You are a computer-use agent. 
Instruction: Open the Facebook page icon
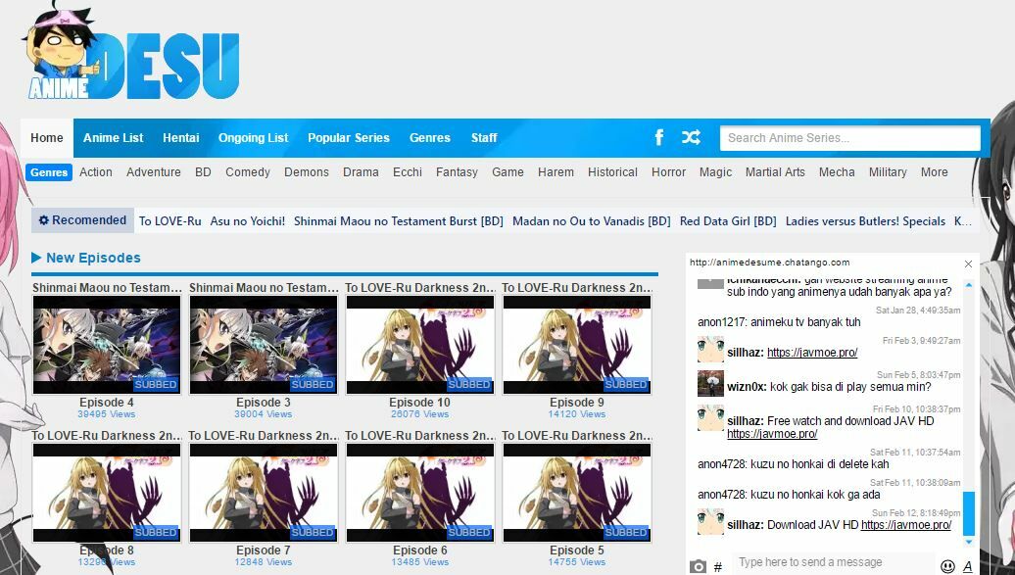[659, 137]
